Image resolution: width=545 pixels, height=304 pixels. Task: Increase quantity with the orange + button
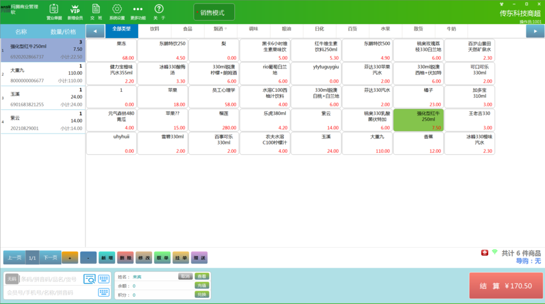tap(70, 257)
